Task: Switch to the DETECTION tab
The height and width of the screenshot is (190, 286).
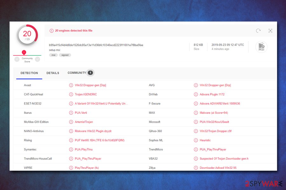Action: tap(29, 73)
